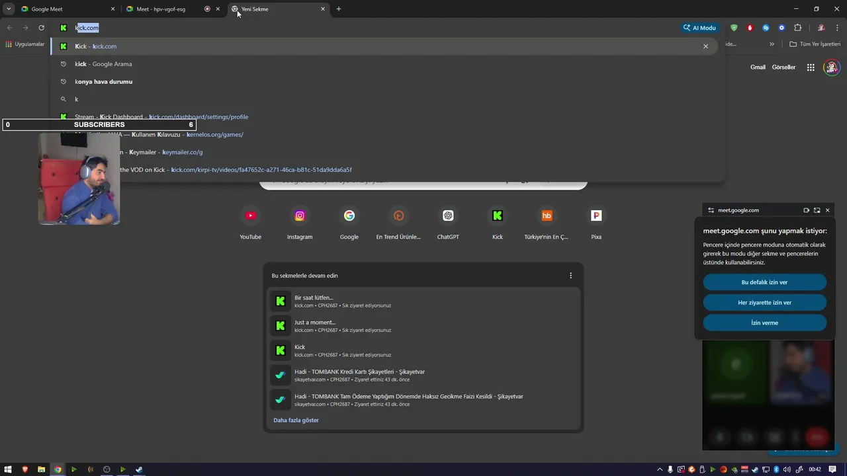Click the address bar showing kick.com
This screenshot has width=847, height=476.
click(x=371, y=28)
